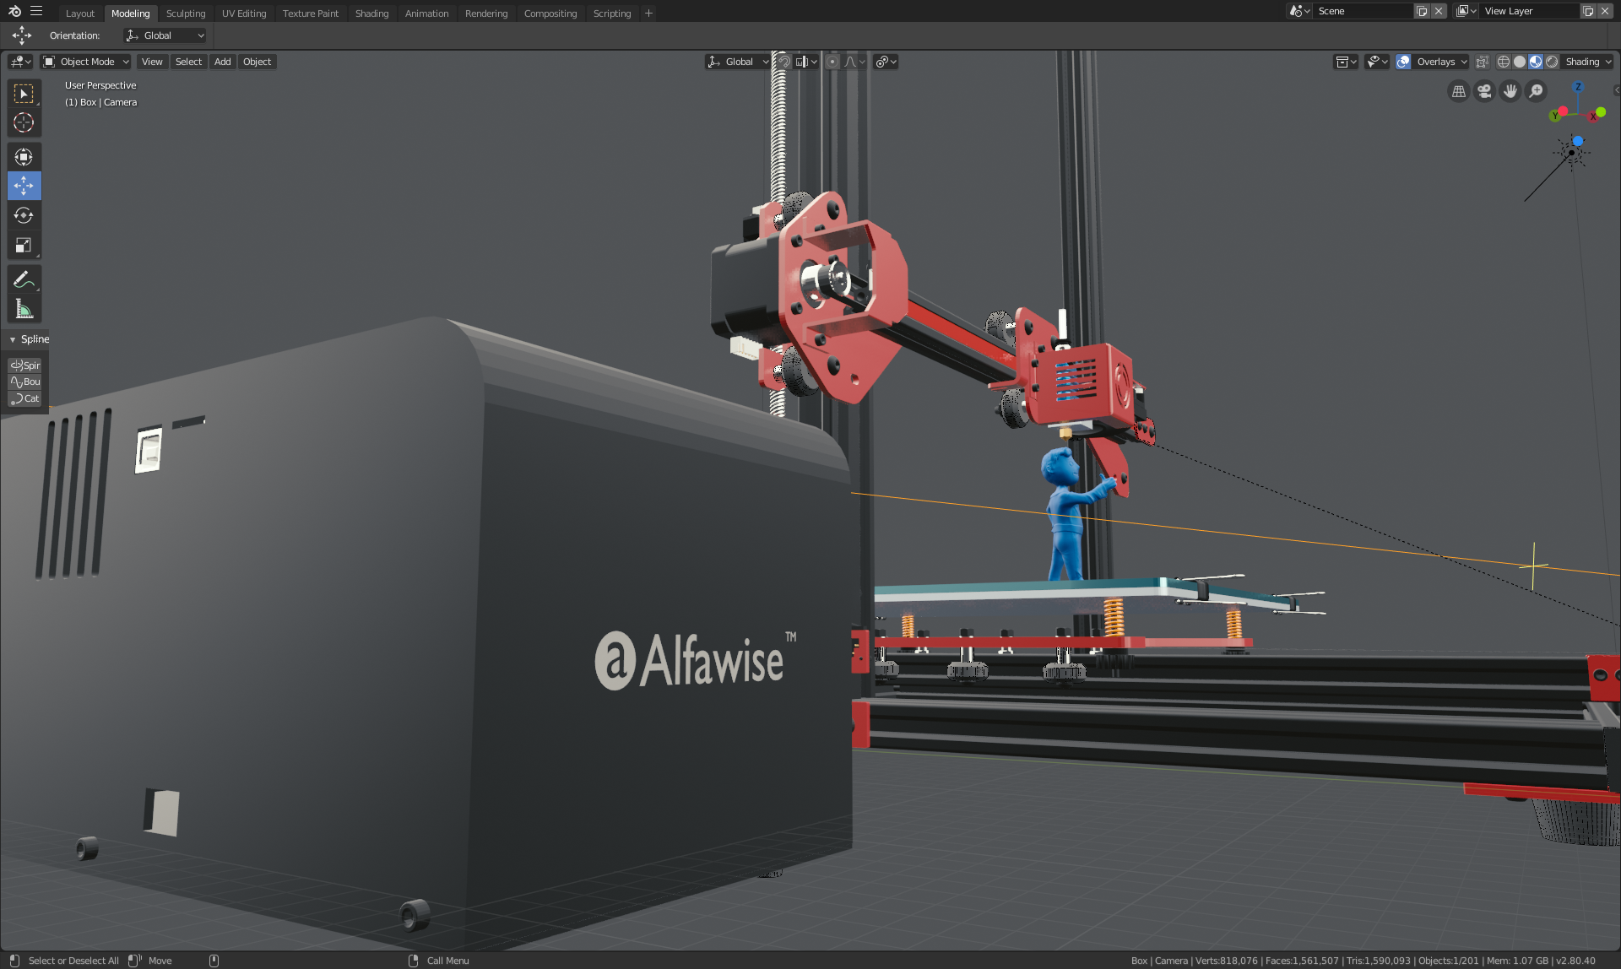The image size is (1621, 969).
Task: Collapse the Spline panel expander
Action: point(13,339)
